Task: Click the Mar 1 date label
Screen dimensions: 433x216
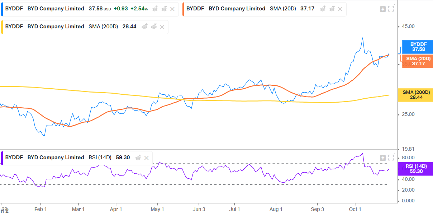Action: pyautogui.click(x=78, y=209)
